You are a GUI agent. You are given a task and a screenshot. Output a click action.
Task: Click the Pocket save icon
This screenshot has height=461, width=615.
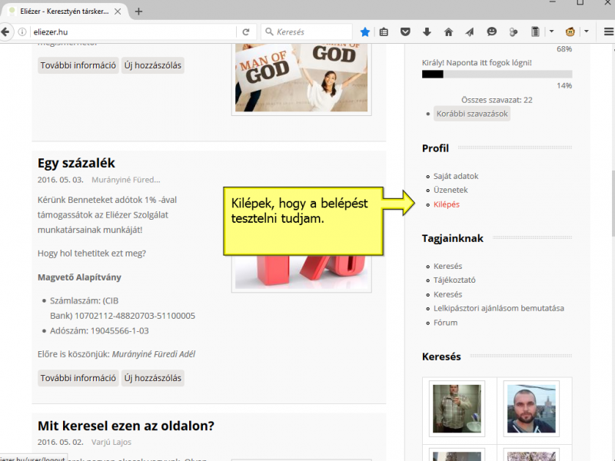[x=405, y=32]
